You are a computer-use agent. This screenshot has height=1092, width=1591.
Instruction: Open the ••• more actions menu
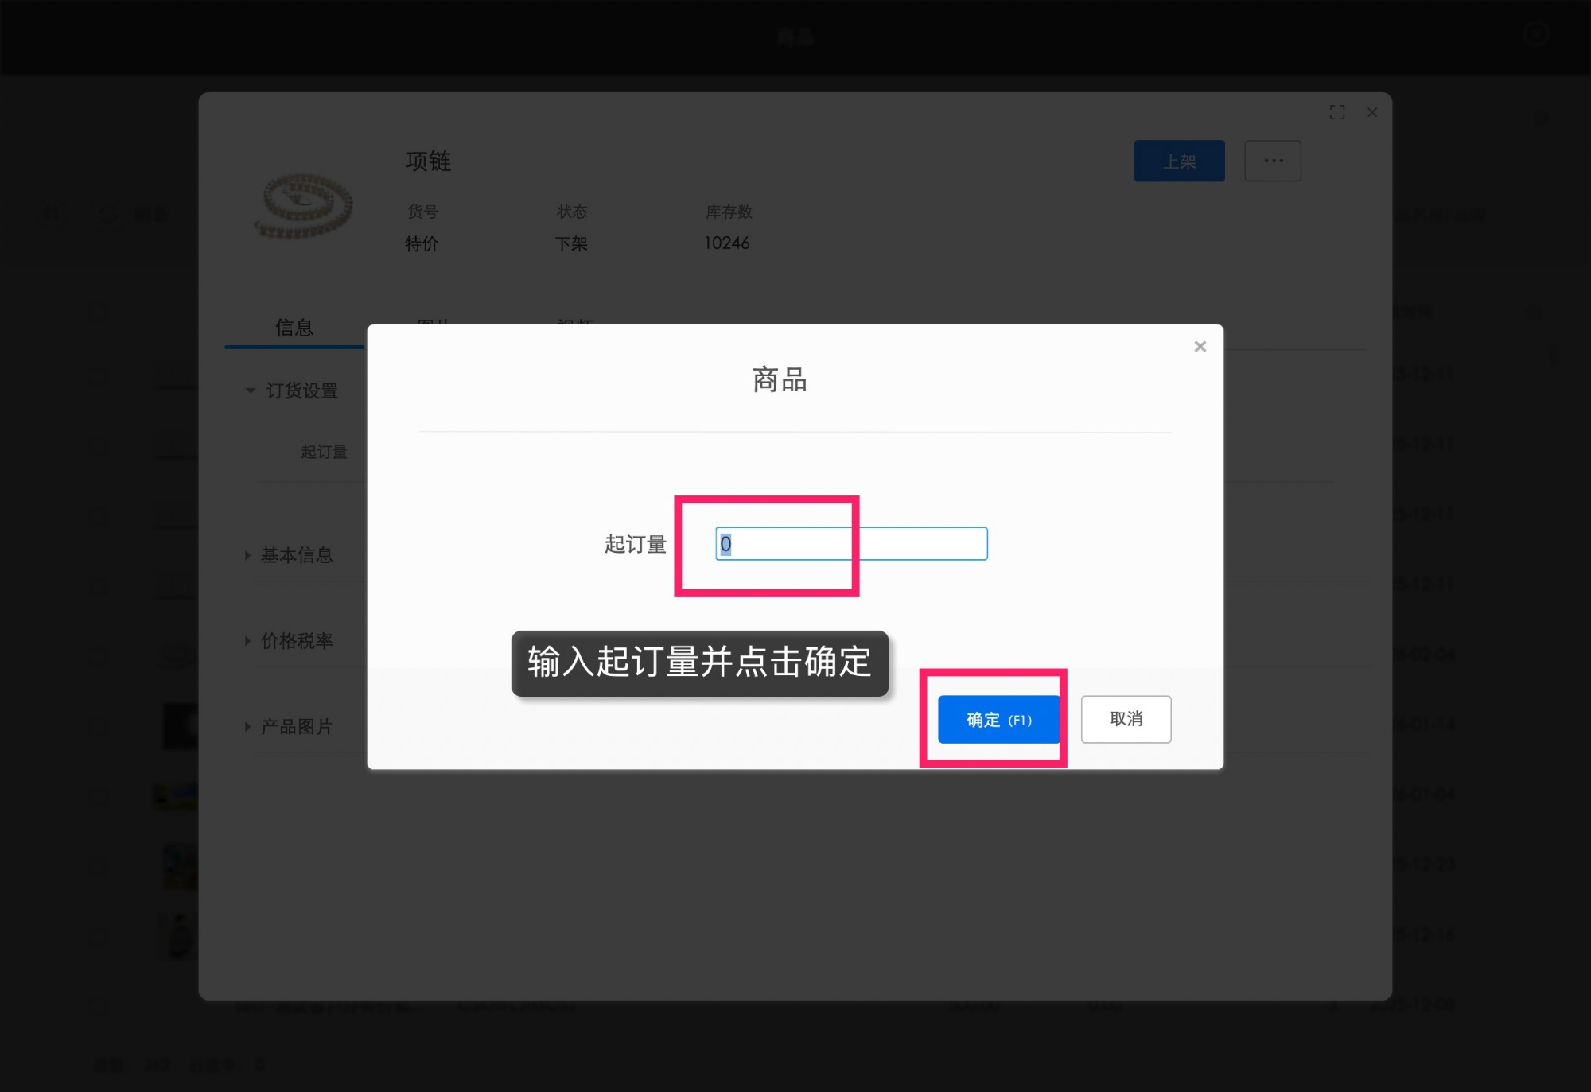[1272, 161]
